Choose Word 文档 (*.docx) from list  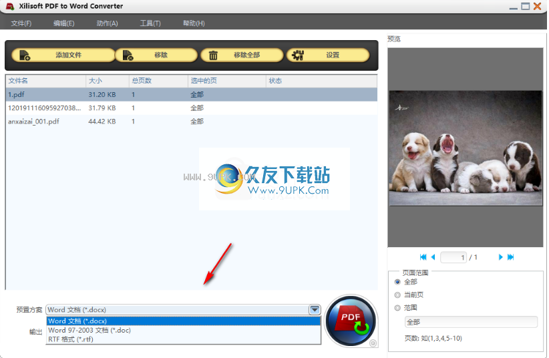tap(184, 321)
